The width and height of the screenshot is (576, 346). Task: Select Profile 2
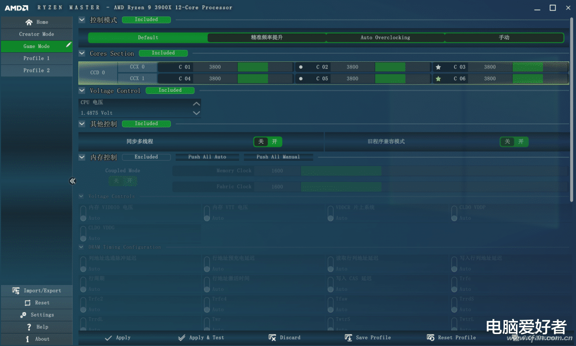click(x=36, y=71)
